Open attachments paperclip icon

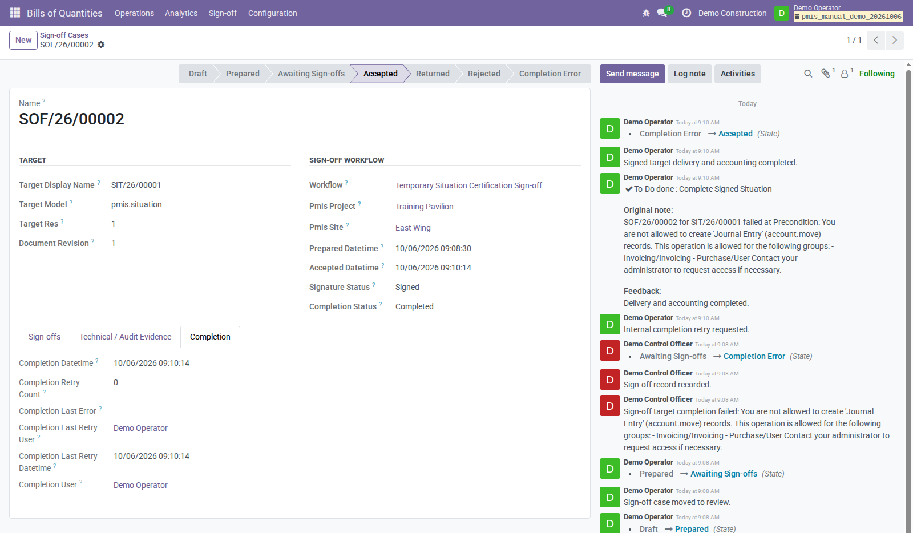[825, 73]
